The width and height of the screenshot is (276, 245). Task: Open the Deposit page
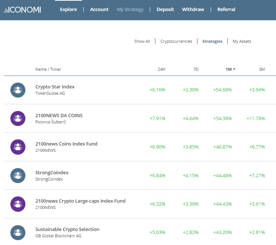(165, 10)
